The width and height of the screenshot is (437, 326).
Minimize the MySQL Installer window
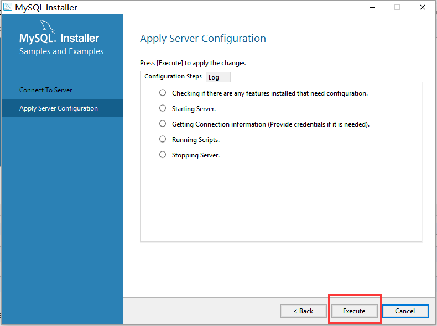point(372,7)
